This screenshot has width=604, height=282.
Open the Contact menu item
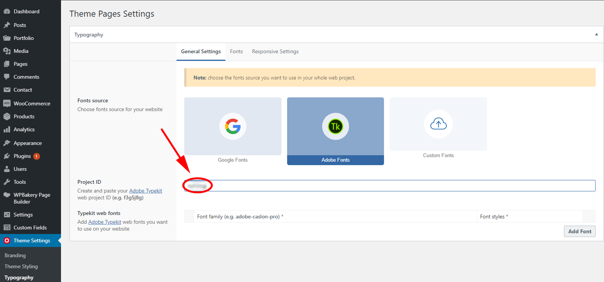[31, 90]
